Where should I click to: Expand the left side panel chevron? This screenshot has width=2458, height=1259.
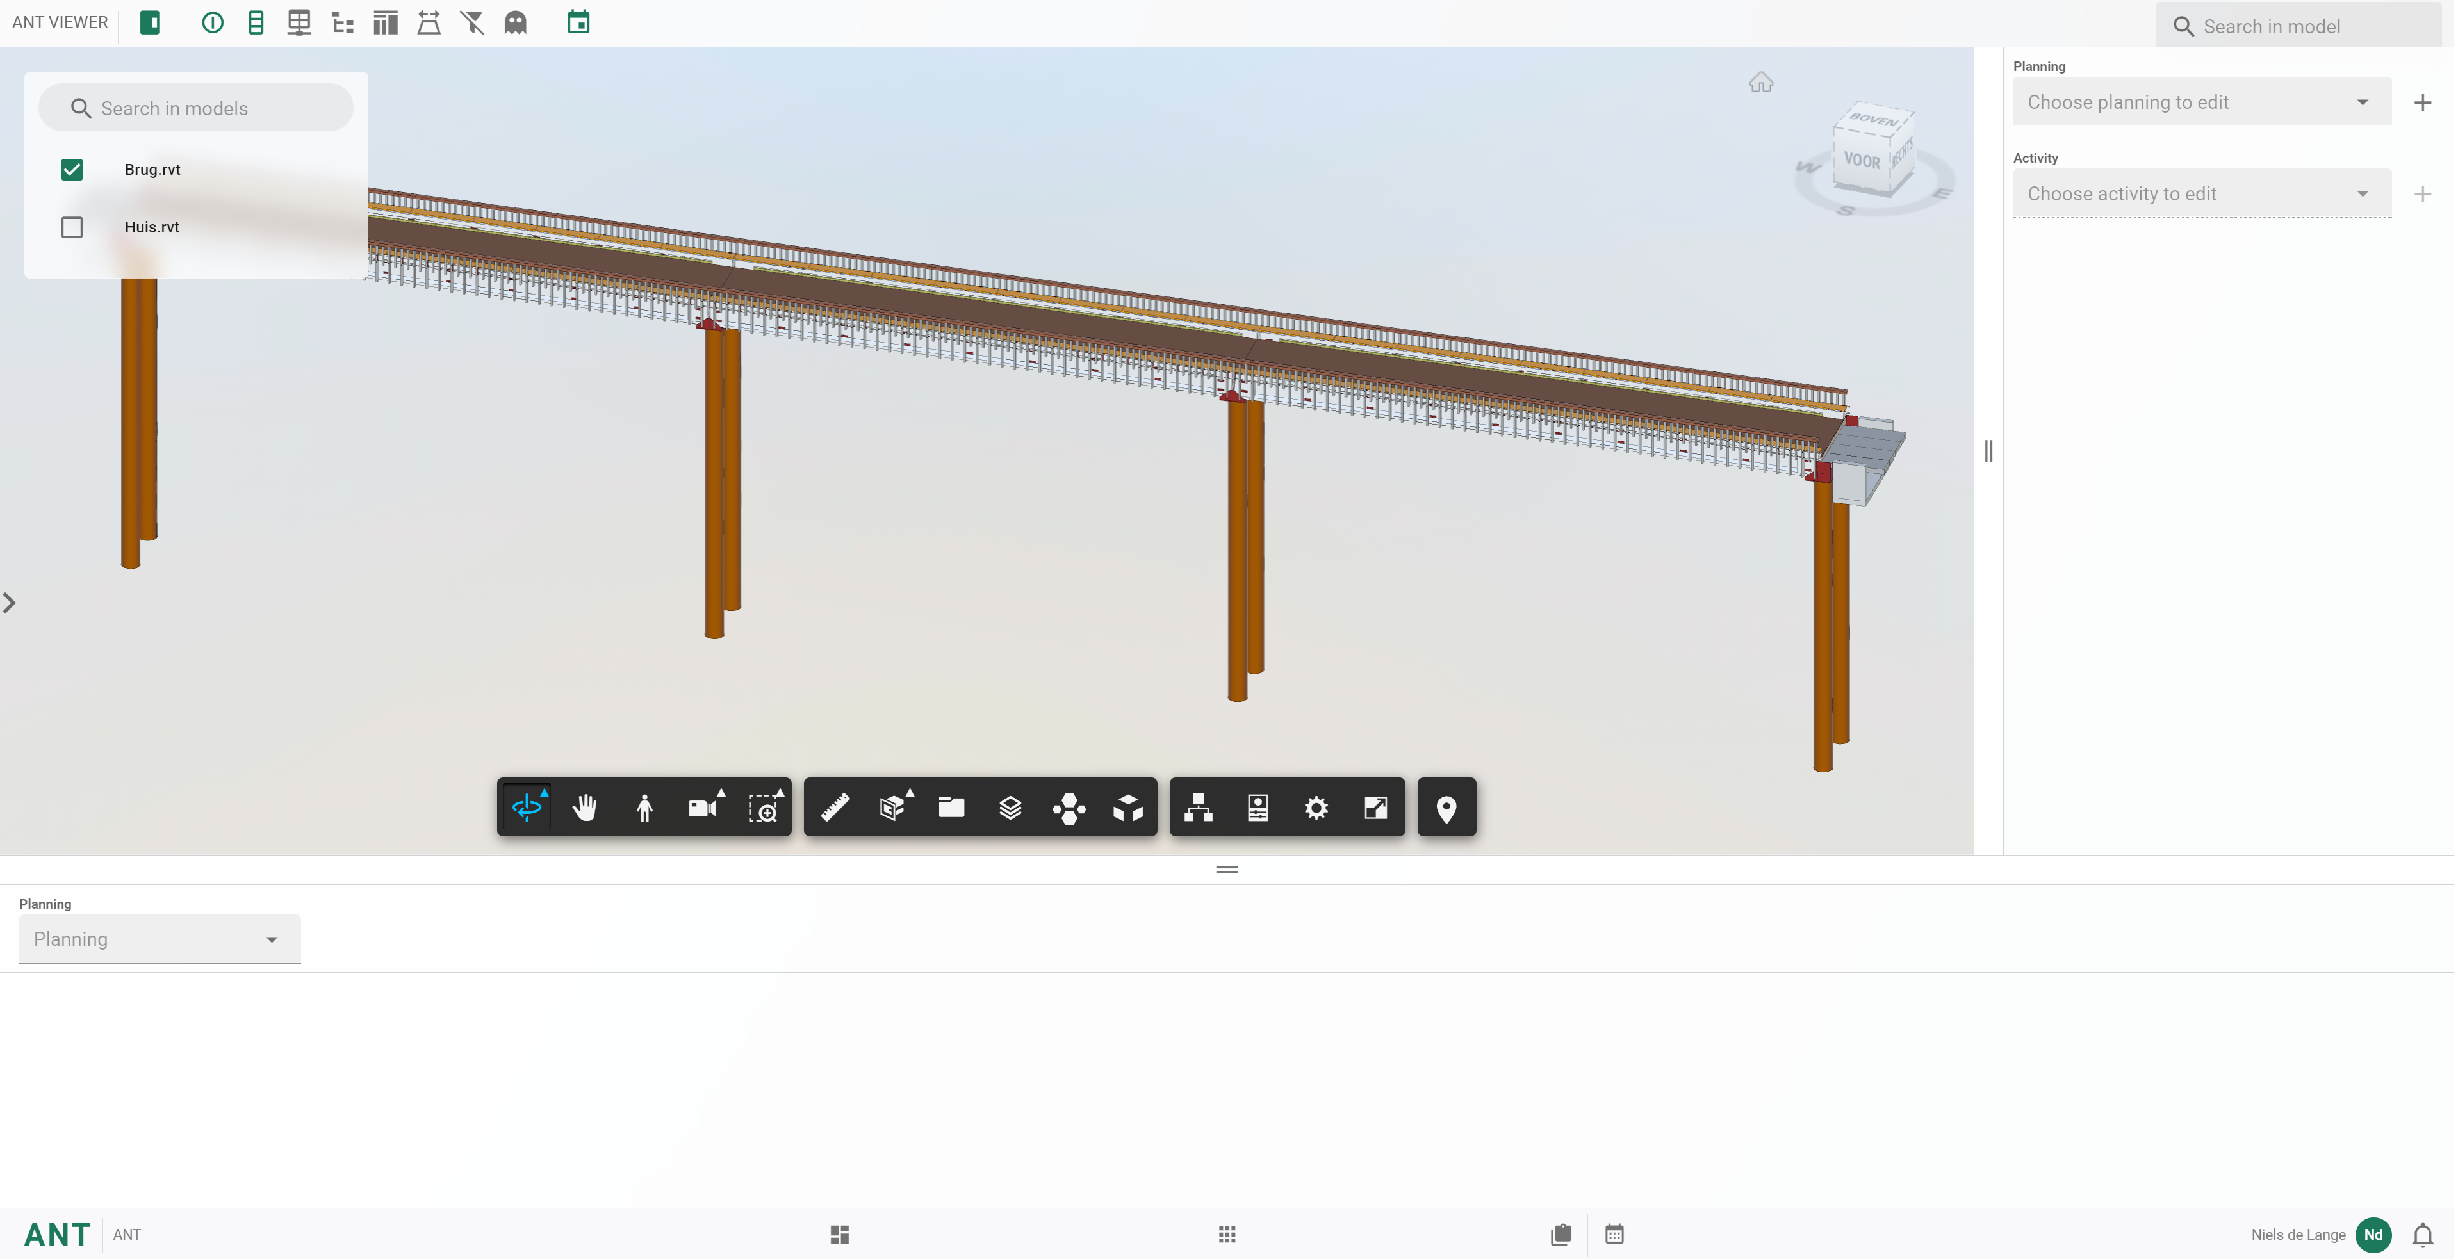pyautogui.click(x=10, y=603)
